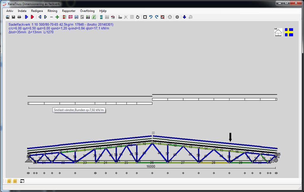Screen dimensions: 304x192
Task: Click bottom chord member 26
Action: coord(152,163)
